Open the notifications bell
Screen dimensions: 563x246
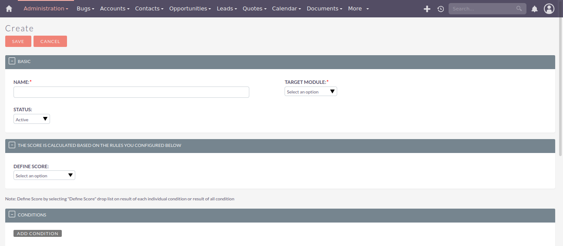coord(535,9)
